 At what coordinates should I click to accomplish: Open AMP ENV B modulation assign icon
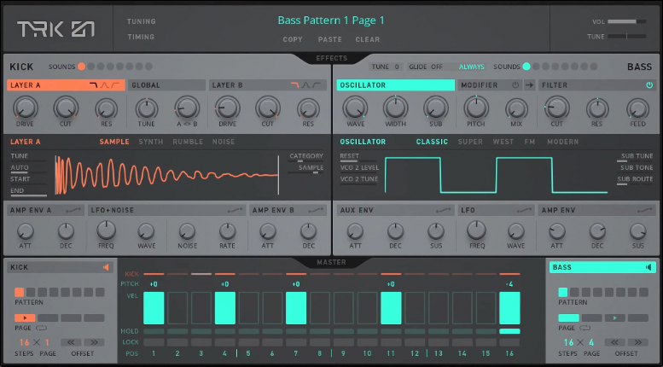(316, 210)
